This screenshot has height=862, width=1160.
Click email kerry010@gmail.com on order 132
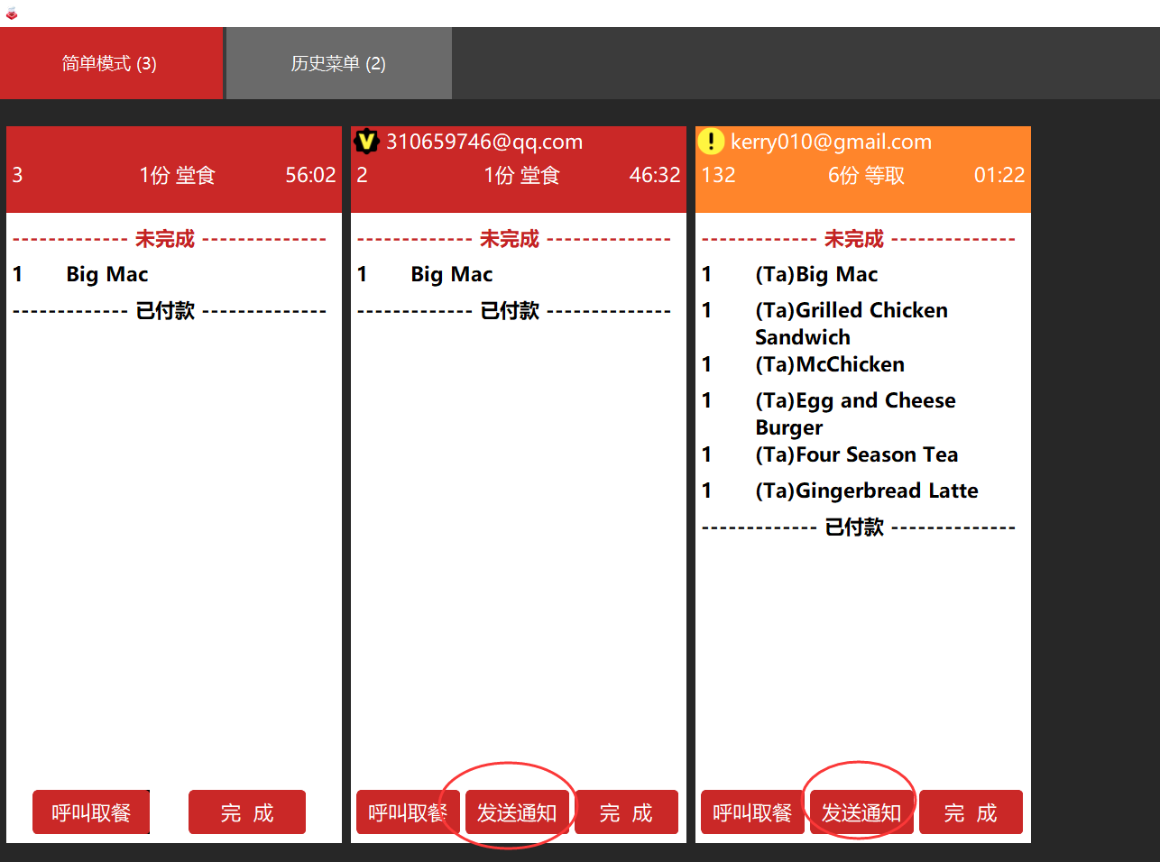tap(831, 142)
